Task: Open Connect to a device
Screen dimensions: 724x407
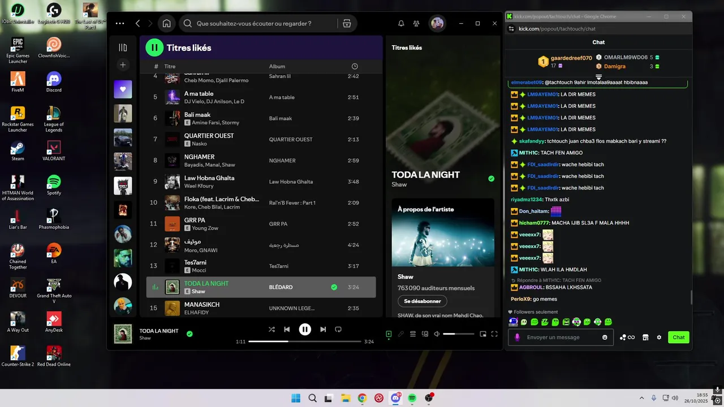Action: pos(425,334)
